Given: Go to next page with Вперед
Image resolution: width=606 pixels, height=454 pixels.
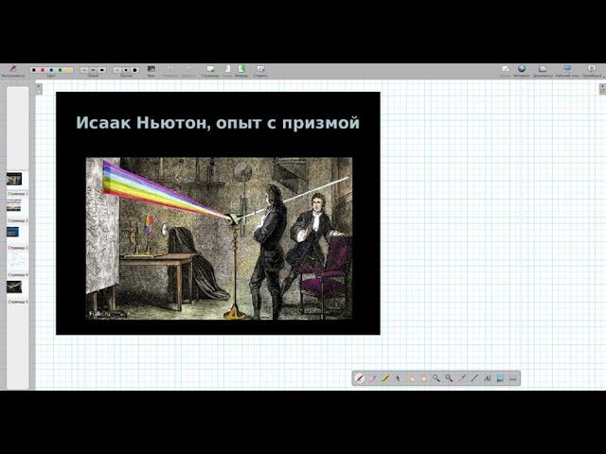Looking at the screenshot, I should pyautogui.click(x=241, y=71).
